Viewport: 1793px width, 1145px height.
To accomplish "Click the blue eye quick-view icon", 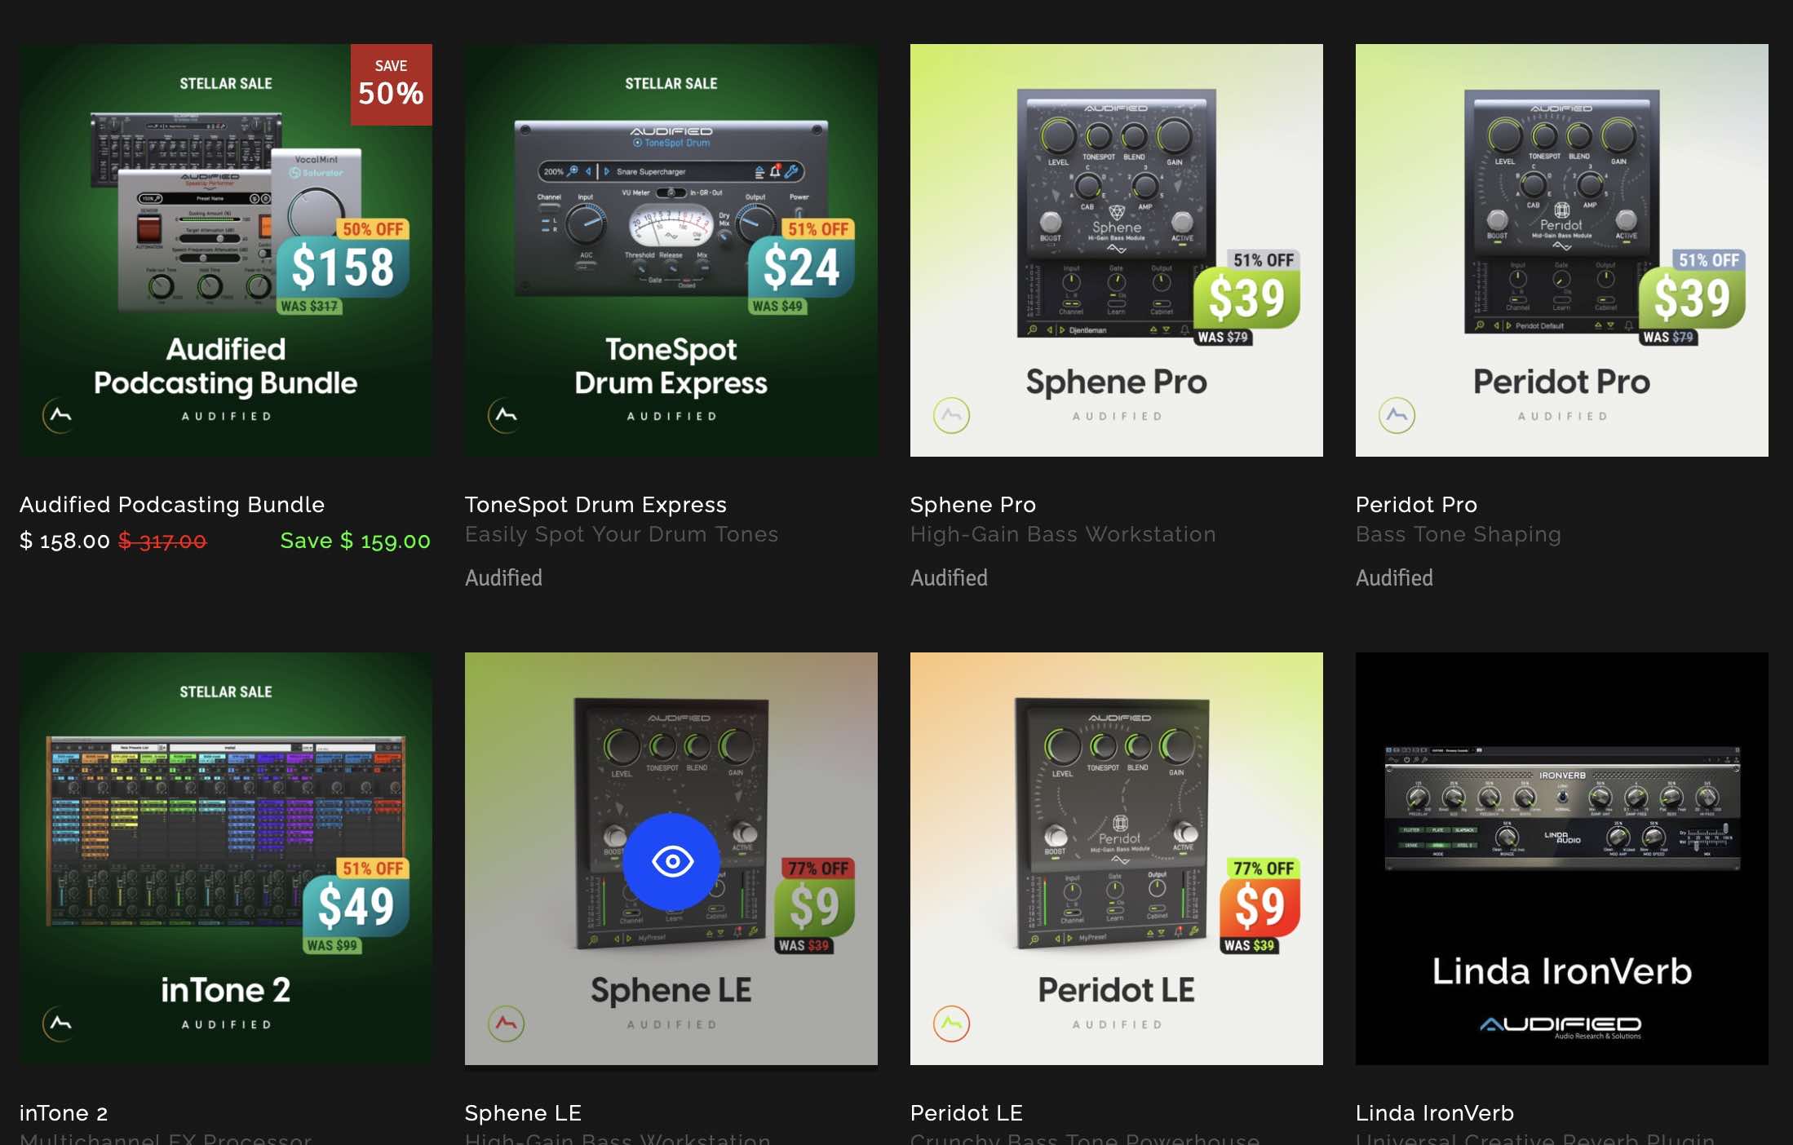I will pyautogui.click(x=671, y=861).
